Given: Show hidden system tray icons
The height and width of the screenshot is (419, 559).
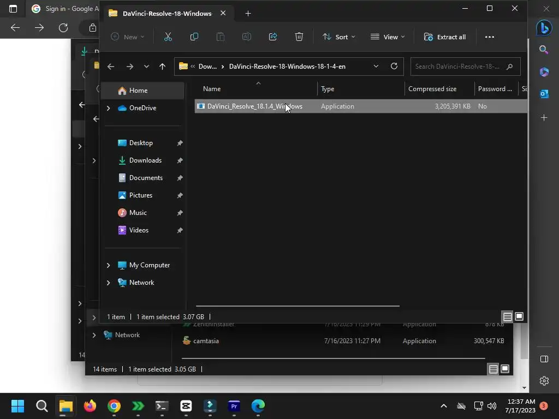Looking at the screenshot, I should pos(444,406).
